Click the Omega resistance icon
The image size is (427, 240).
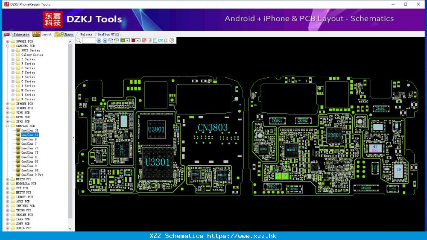(166, 41)
